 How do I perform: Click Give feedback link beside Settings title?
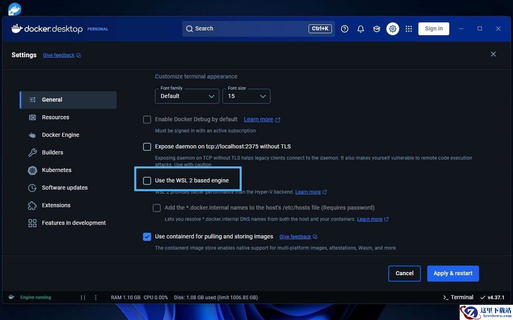(x=62, y=55)
